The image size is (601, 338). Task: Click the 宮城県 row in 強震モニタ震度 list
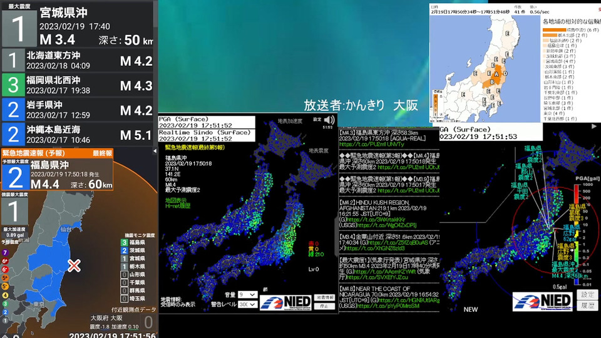pos(133,259)
